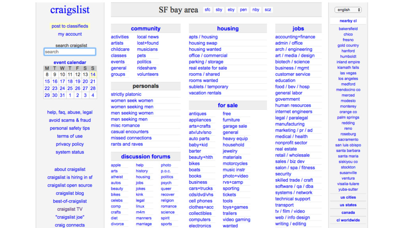This screenshot has height=228, width=406.
Task: Open post to classifieds link
Action: 70,26
